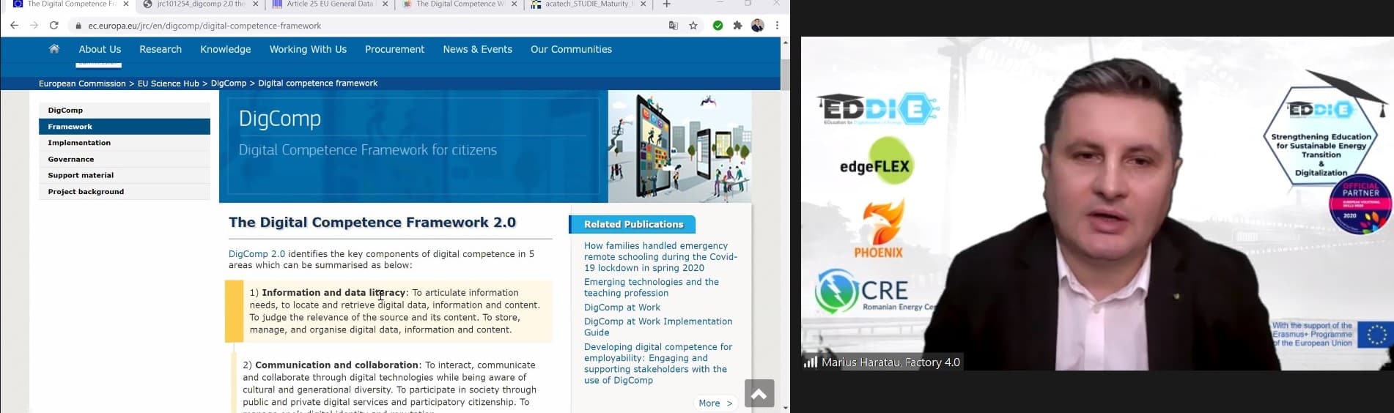
Task: Open the 'News & Events' navigation menu
Action: (478, 49)
